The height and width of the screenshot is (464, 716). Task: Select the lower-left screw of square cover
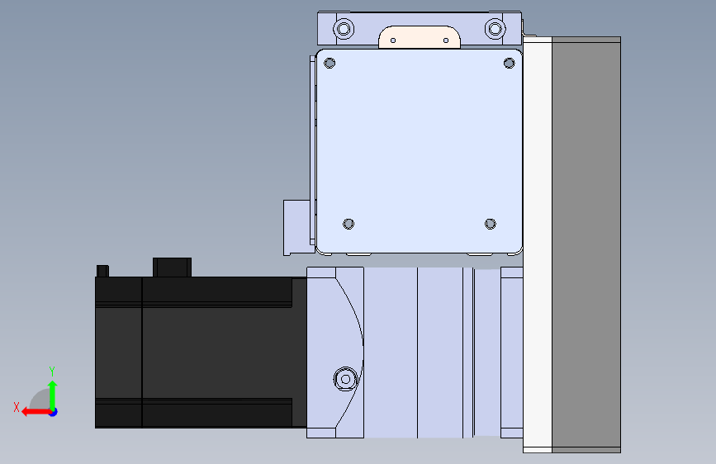pyautogui.click(x=349, y=224)
